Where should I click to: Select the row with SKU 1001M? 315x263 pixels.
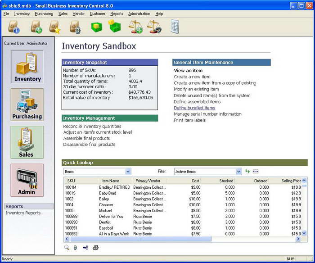tap(183, 187)
